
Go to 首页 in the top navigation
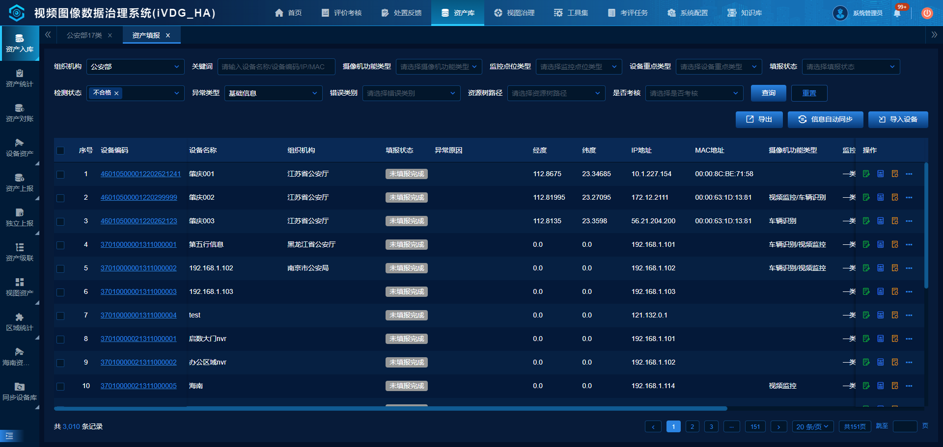pos(288,13)
